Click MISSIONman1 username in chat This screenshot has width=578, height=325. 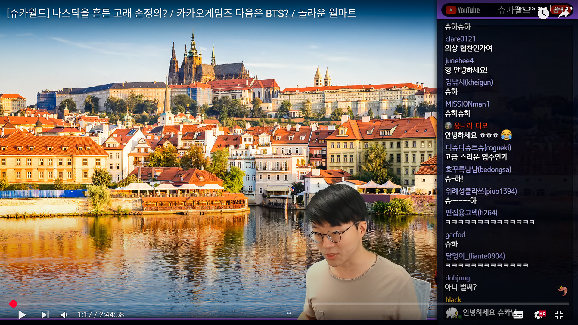467,104
